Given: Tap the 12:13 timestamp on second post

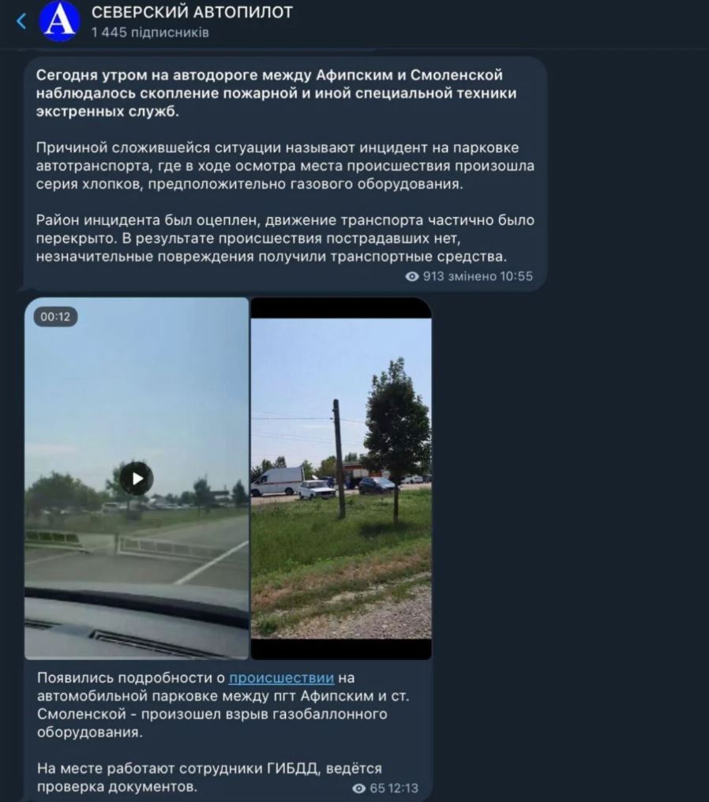Looking at the screenshot, I should (x=403, y=789).
